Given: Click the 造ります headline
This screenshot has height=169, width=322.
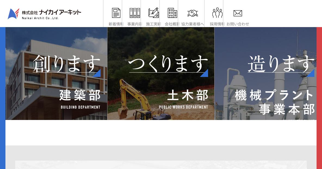Looking at the screenshot, I should click(x=281, y=64).
